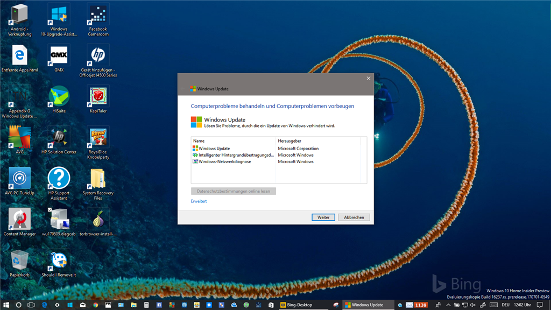Viewport: 551px width, 310px height.
Task: Open AVG PC TuneUp shortcut
Action: (x=19, y=181)
